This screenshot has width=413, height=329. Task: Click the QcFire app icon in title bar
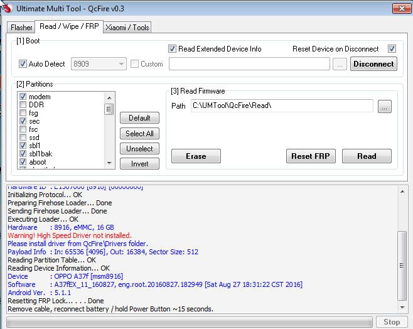8,9
